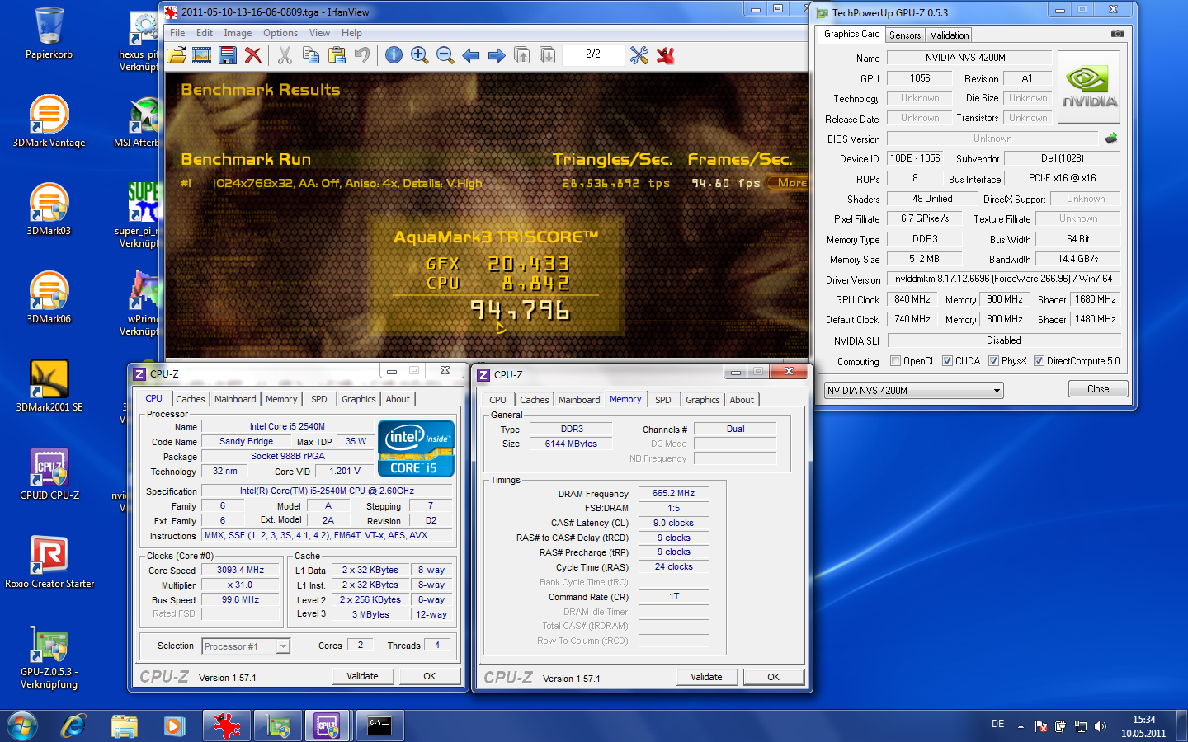This screenshot has width=1188, height=742.
Task: Zoom in with magnifier plus icon
Action: tap(419, 55)
